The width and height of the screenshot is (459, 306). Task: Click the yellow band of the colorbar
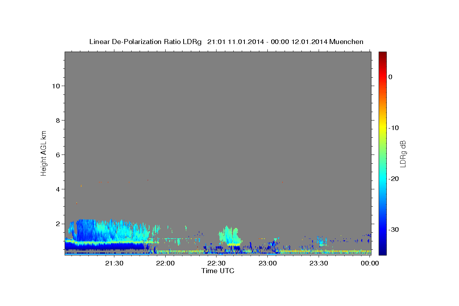382,128
